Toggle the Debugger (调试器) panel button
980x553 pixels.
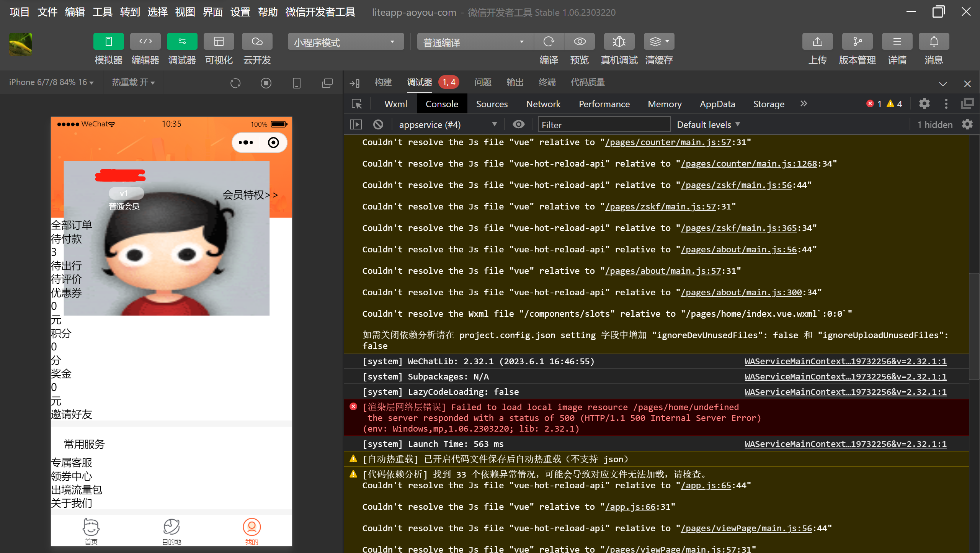[x=182, y=41]
